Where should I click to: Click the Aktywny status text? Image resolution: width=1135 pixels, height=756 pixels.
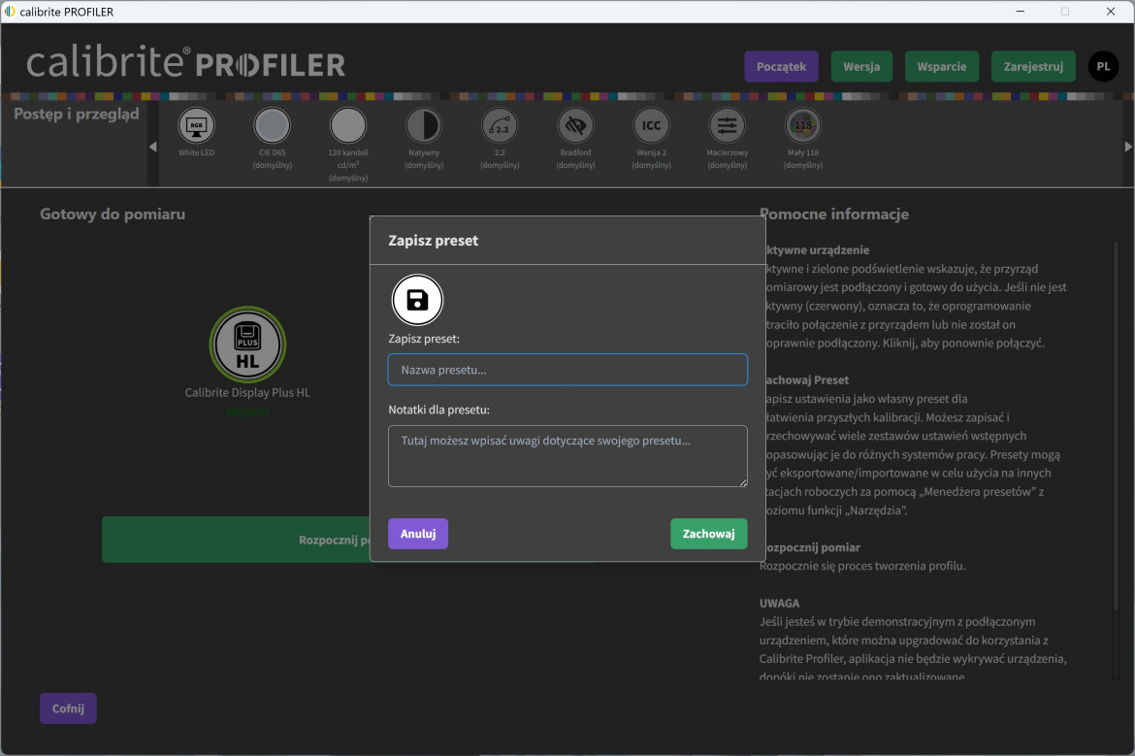(x=247, y=411)
